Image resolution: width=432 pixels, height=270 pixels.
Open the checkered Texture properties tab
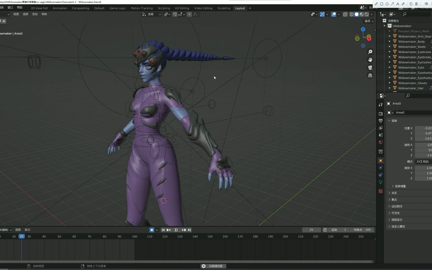pos(380,191)
